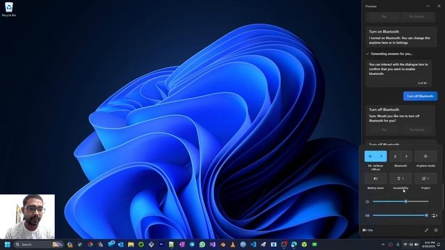This screenshot has height=250, width=445.
Task: Open VLC media player from the taskbar
Action: [x=233, y=244]
